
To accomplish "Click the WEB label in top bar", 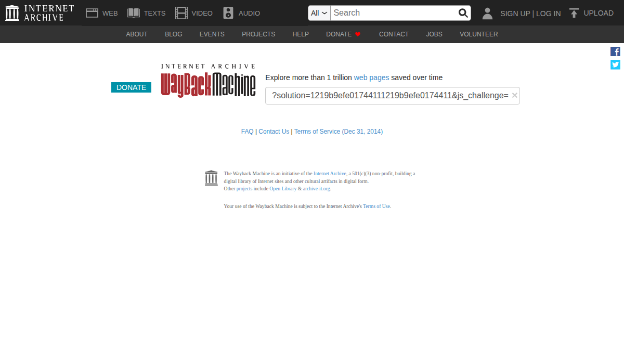I will tap(110, 14).
